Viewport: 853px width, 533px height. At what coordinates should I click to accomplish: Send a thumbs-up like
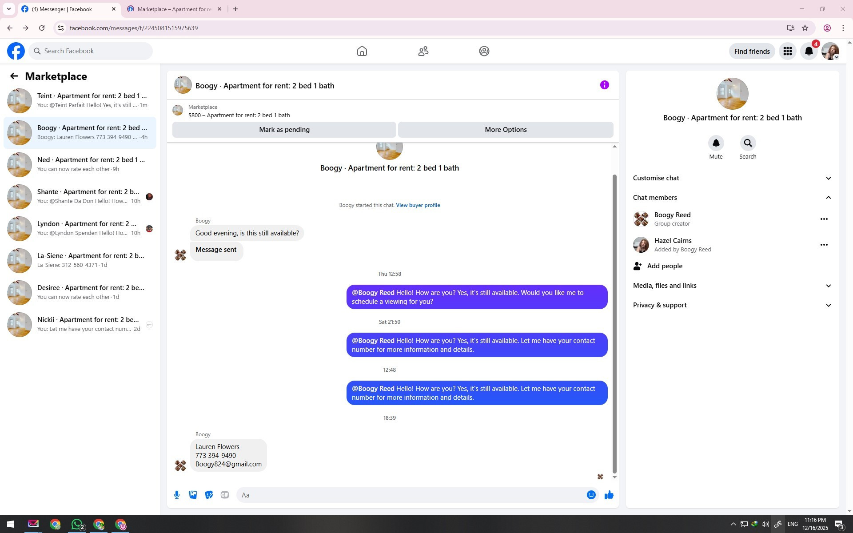click(609, 495)
